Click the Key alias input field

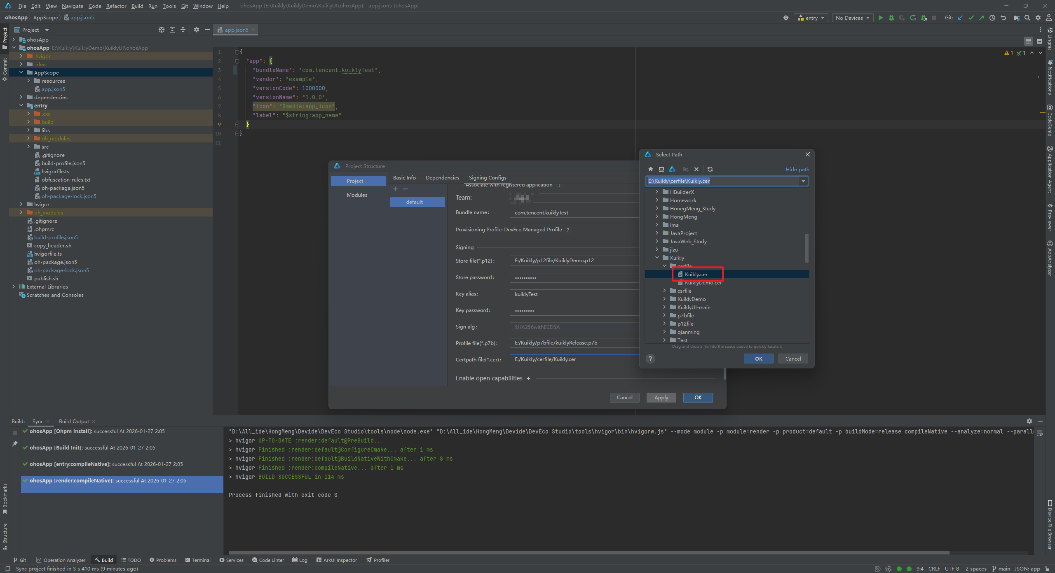click(x=574, y=294)
